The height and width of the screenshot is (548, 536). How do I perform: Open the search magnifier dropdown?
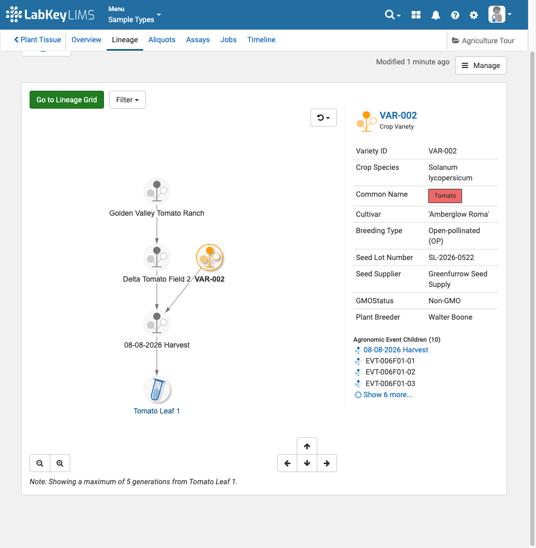coord(392,15)
